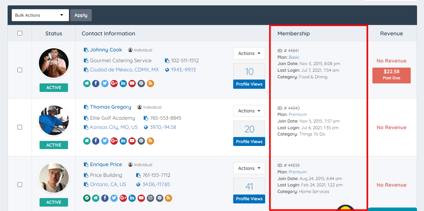Open Ontario, CA, US location link
This screenshot has width=424, height=211.
108,184
